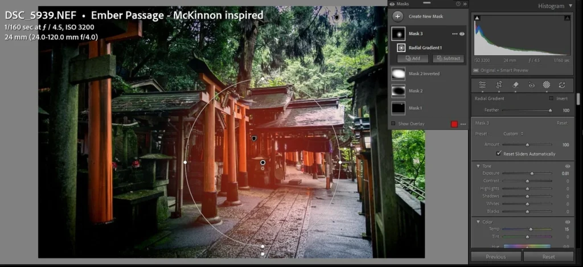Click the rotating-arrows icon in tool strip

point(562,85)
